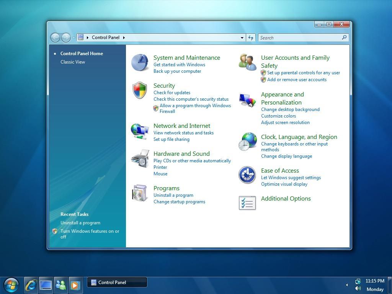This screenshot has width=392, height=294.
Task: Click Back up your computer
Action: click(177, 71)
